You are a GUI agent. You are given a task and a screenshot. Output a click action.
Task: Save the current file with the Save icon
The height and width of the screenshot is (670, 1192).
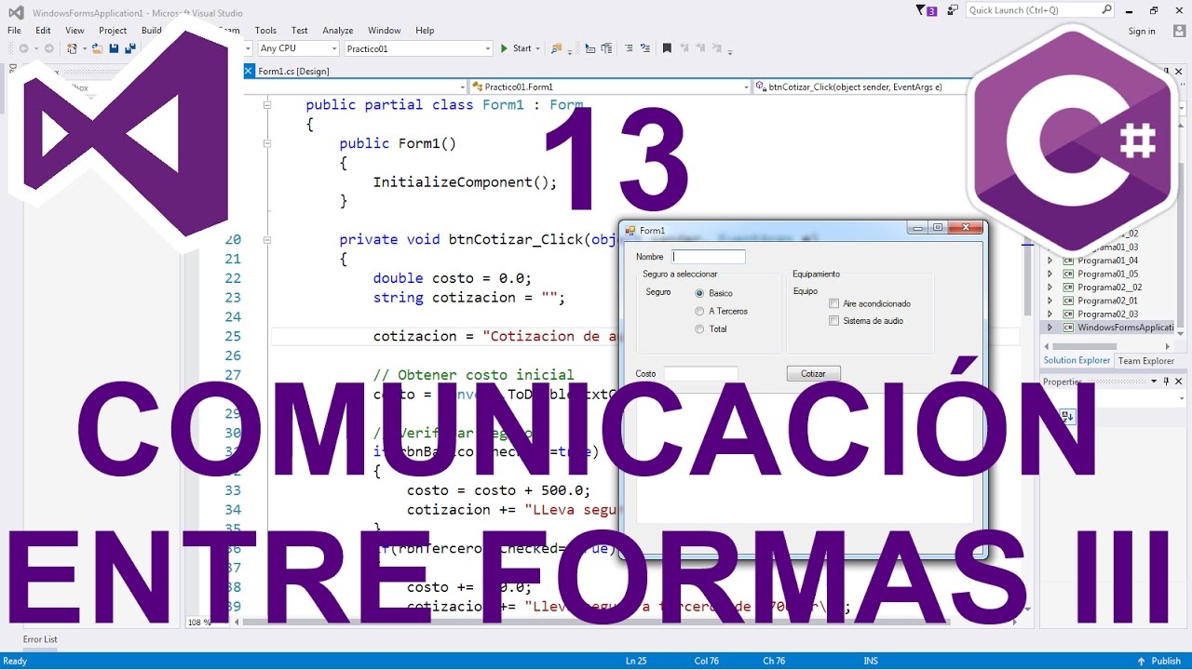click(x=114, y=48)
